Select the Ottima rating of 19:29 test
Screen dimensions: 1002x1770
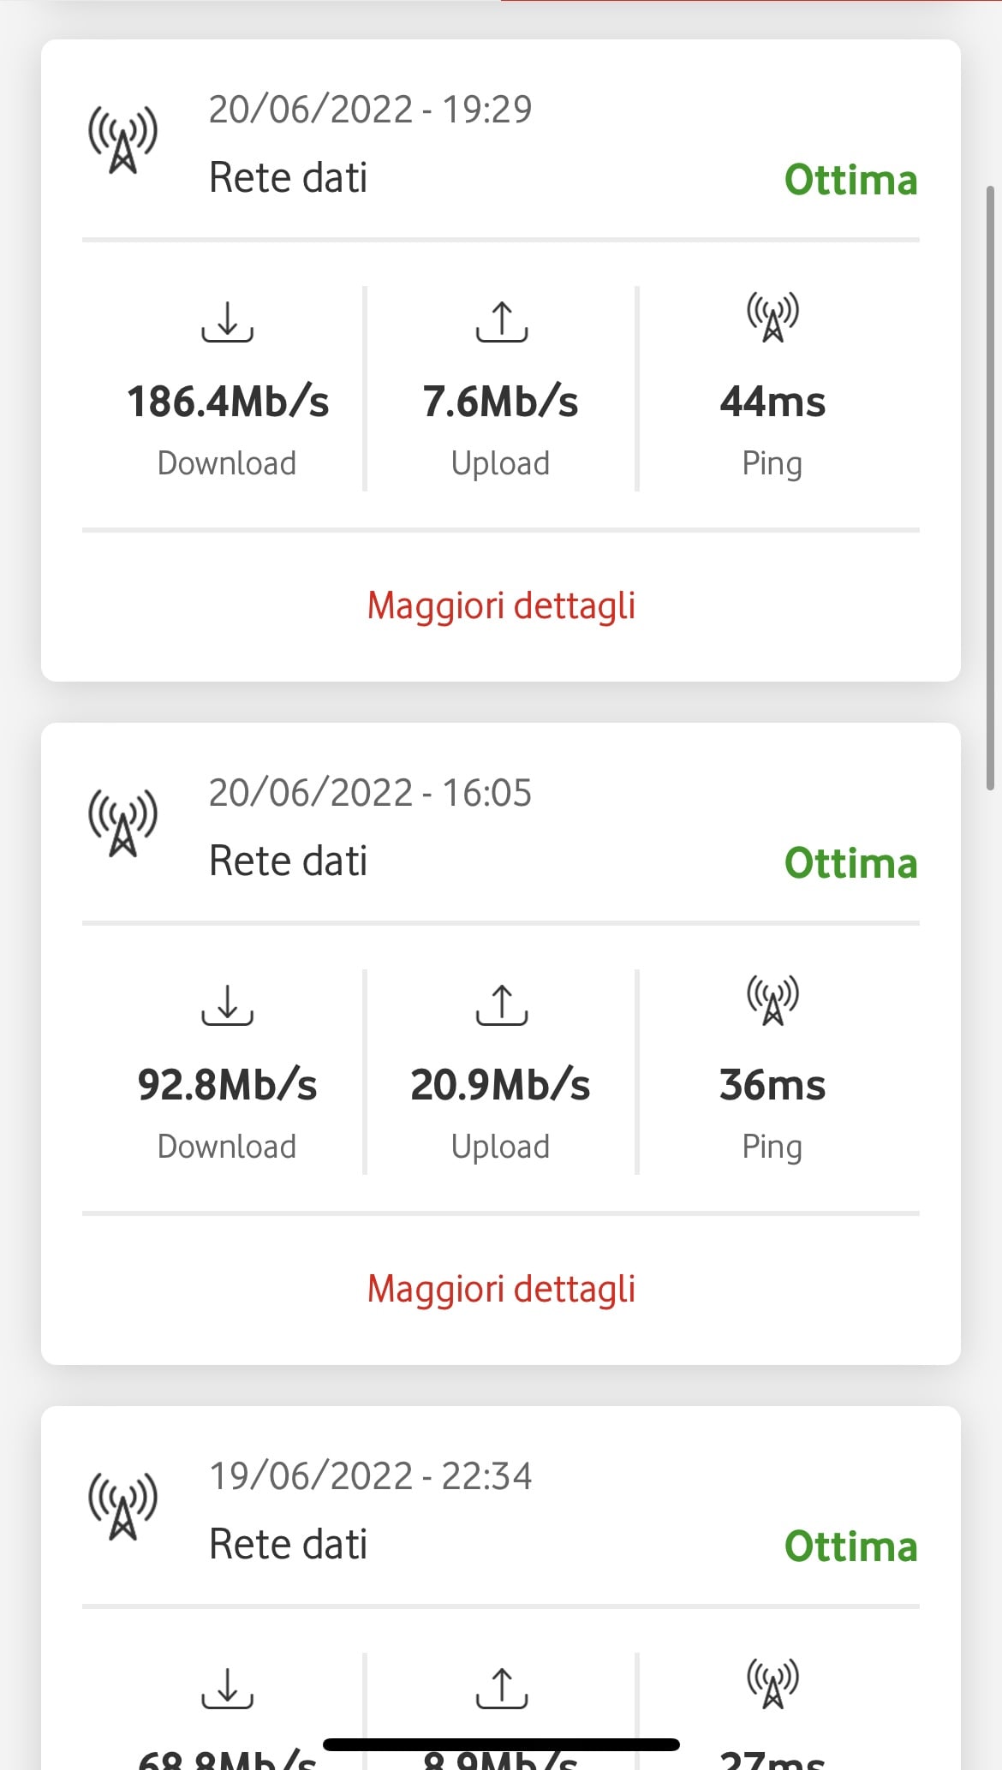pos(850,181)
